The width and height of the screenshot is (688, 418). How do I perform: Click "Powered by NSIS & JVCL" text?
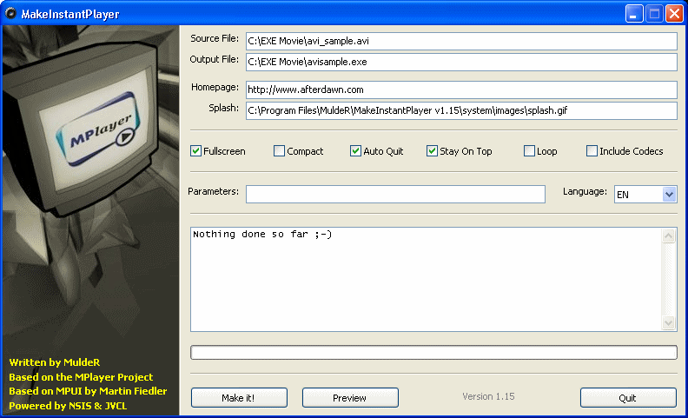pyautogui.click(x=68, y=406)
